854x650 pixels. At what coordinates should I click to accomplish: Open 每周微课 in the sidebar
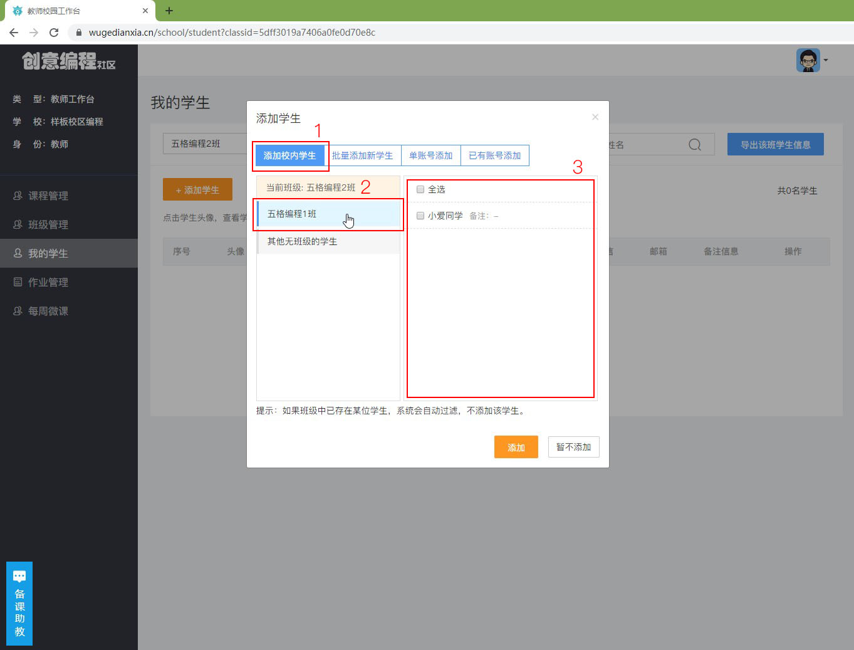coord(69,311)
